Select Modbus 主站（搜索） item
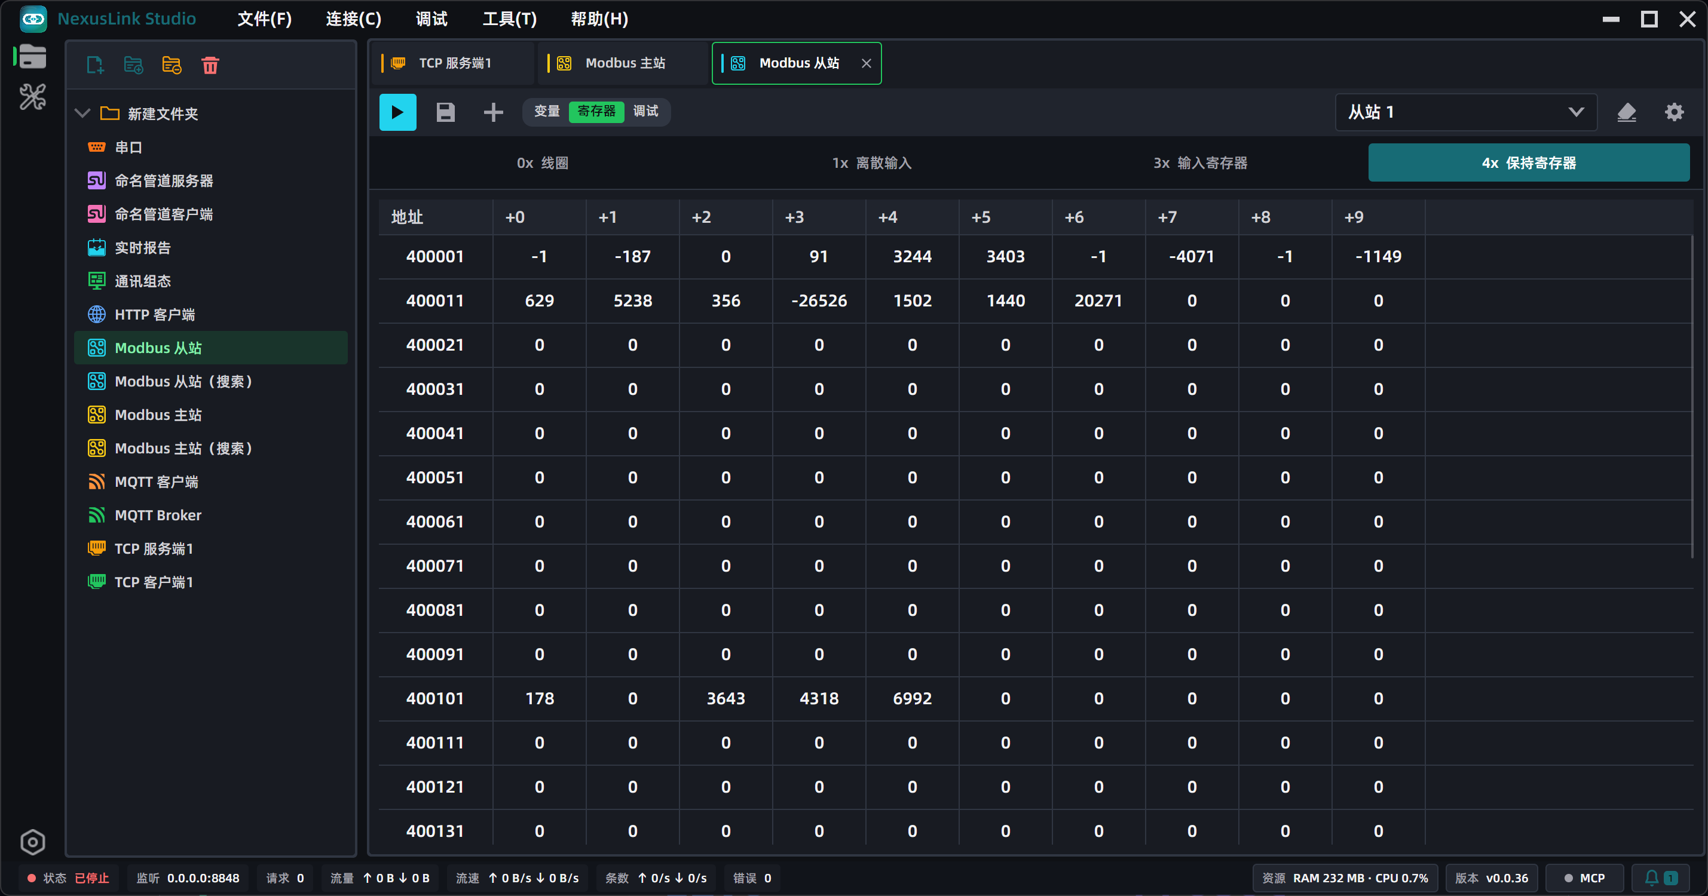This screenshot has height=896, width=1708. (x=211, y=448)
